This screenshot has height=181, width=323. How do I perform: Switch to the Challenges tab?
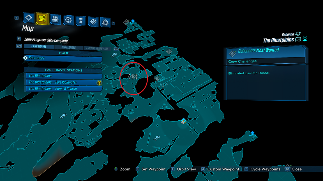(x=69, y=48)
